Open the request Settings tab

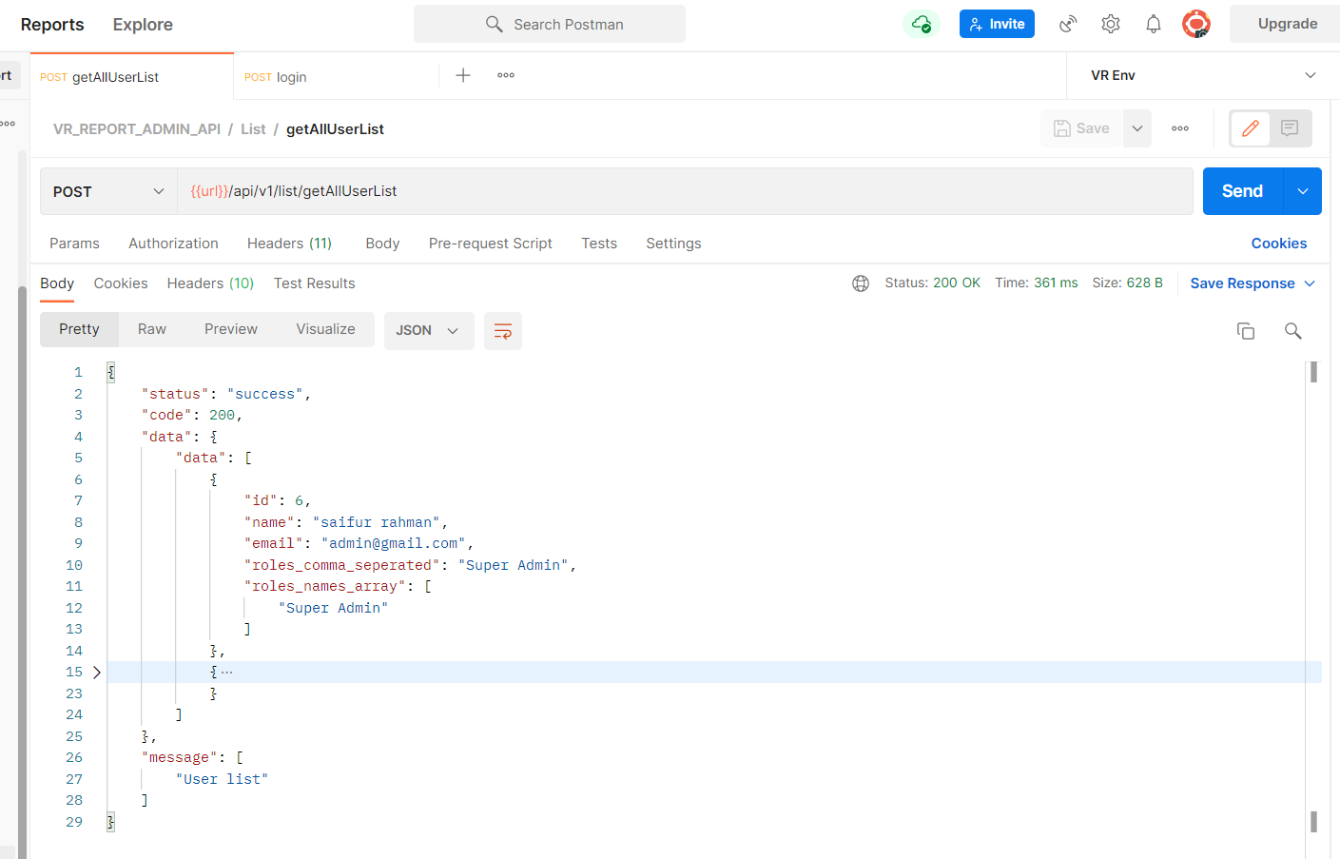[673, 244]
